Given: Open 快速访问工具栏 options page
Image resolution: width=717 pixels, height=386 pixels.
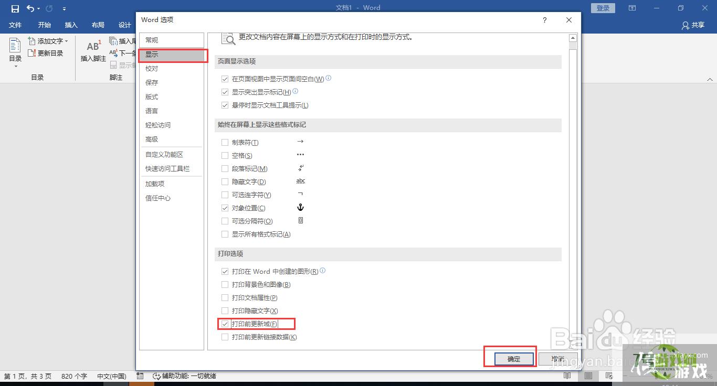Looking at the screenshot, I should [171, 169].
